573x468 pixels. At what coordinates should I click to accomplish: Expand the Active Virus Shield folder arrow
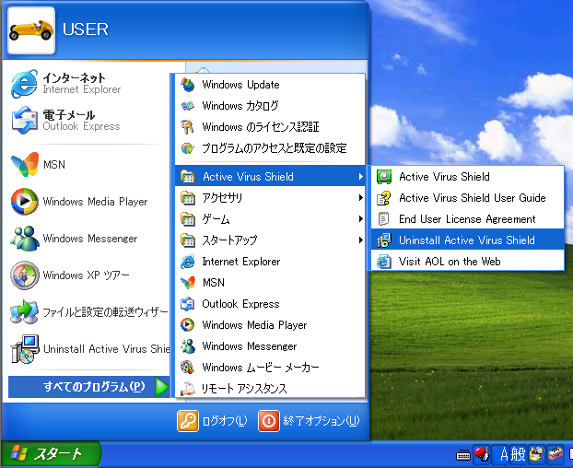[361, 177]
